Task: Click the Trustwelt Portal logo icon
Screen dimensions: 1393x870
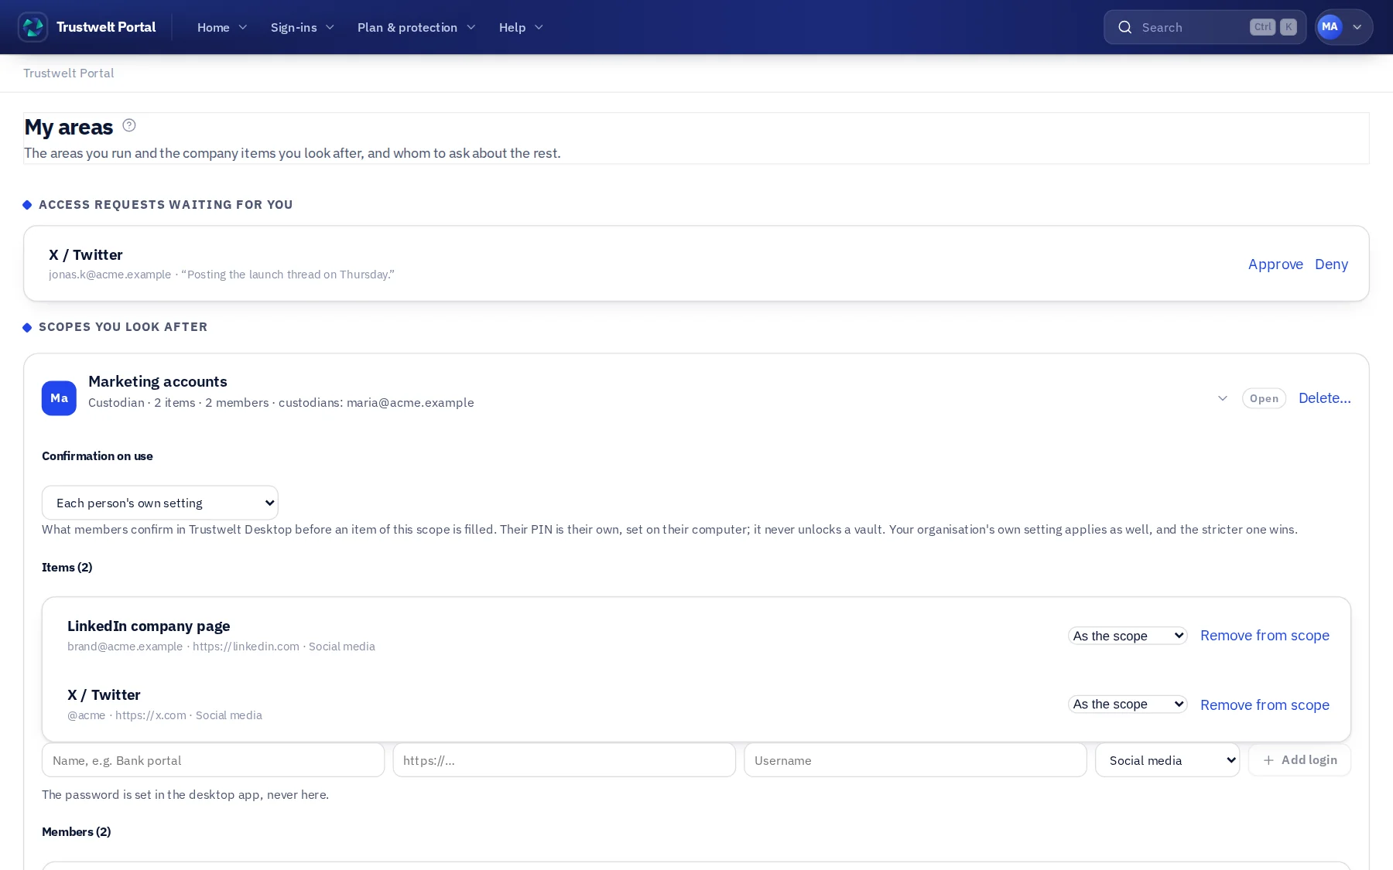Action: coord(33,27)
